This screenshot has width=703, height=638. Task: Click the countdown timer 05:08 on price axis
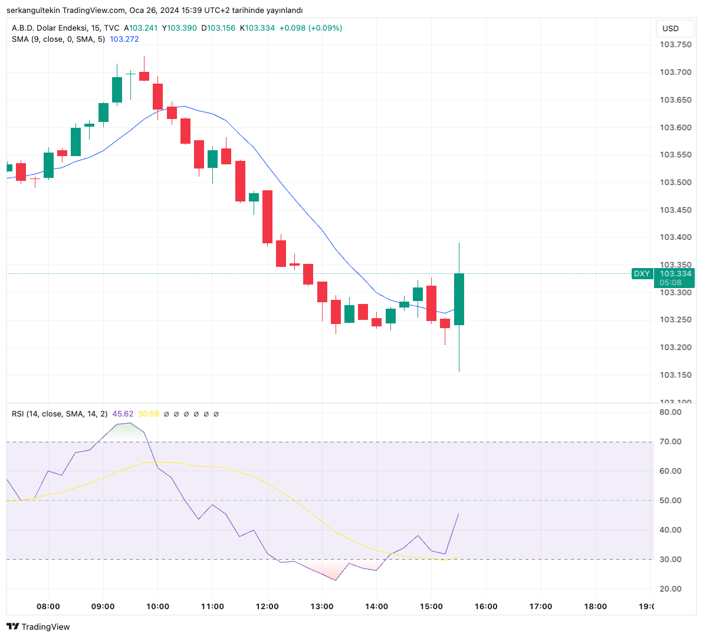coord(671,283)
